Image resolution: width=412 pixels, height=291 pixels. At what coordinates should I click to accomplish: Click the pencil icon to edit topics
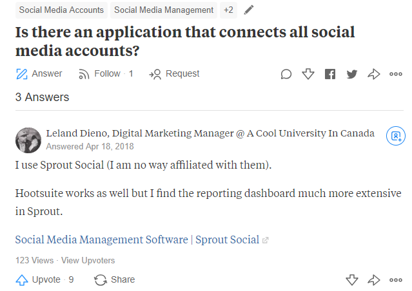250,10
